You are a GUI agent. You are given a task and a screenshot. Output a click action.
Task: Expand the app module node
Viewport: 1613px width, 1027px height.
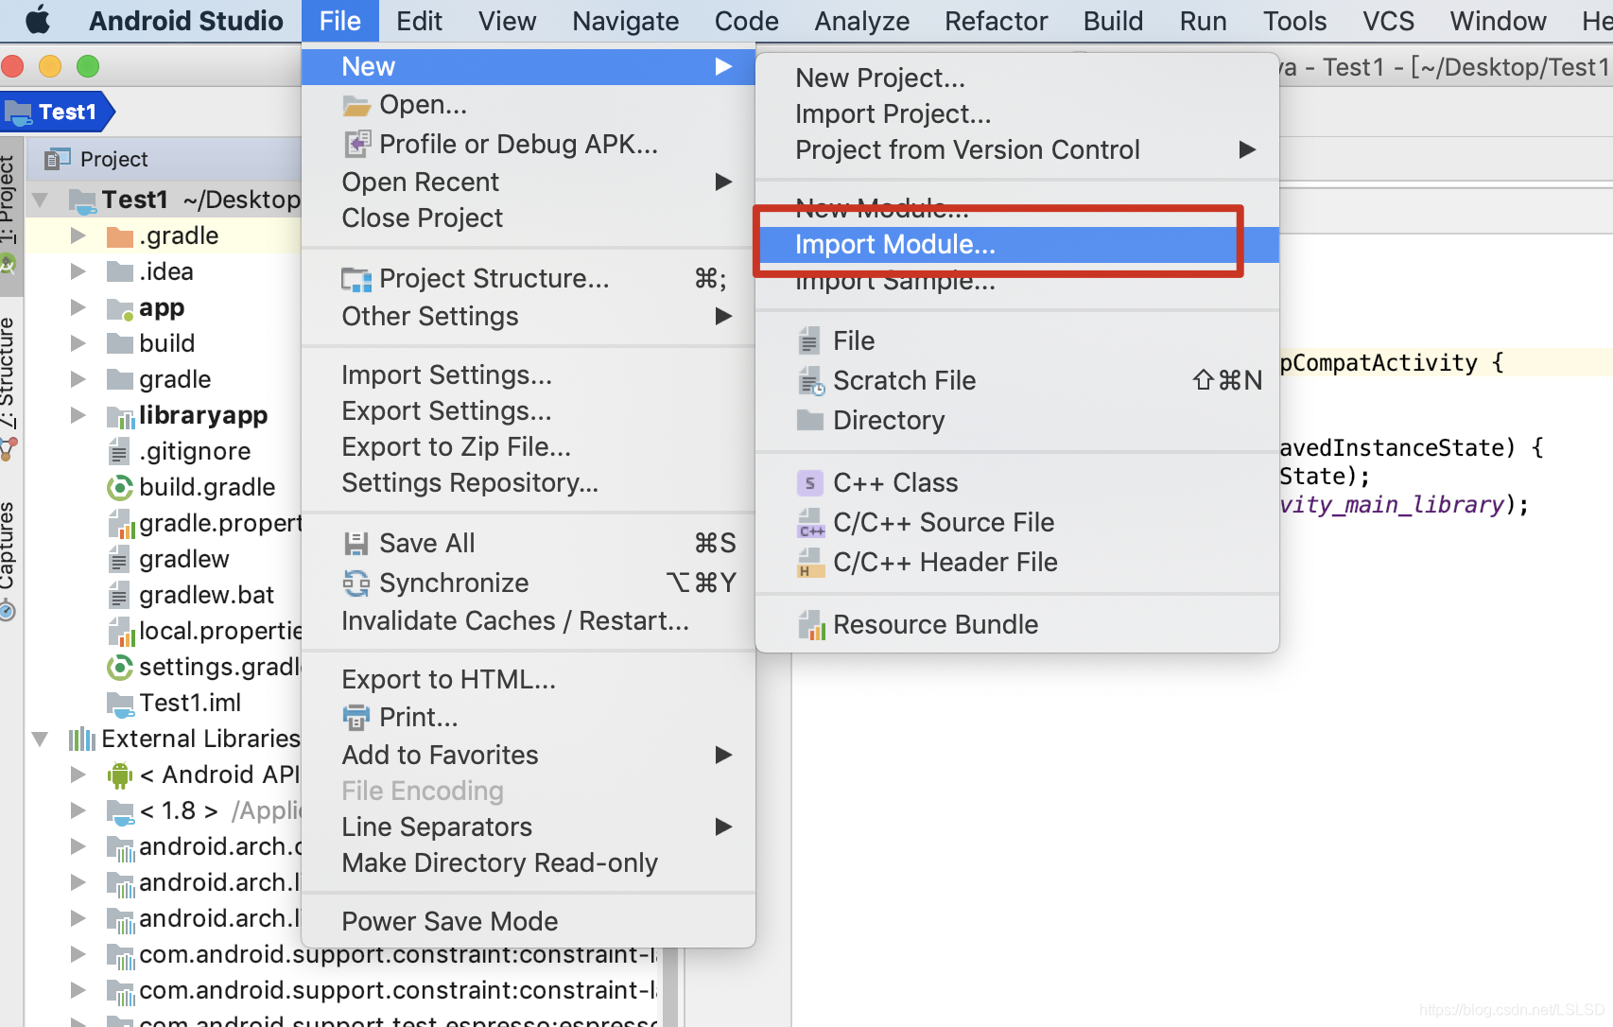(x=78, y=307)
